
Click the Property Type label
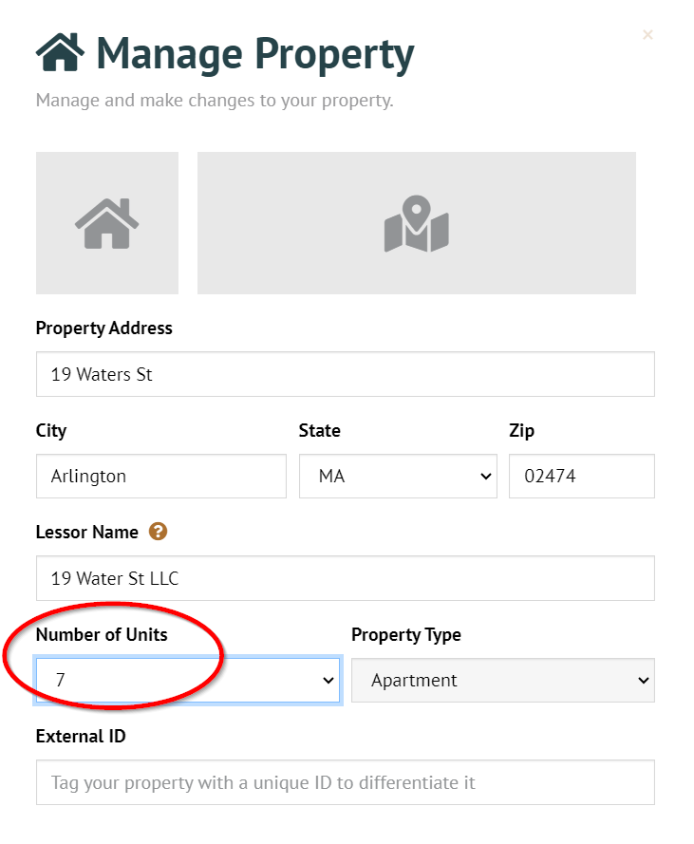click(406, 634)
